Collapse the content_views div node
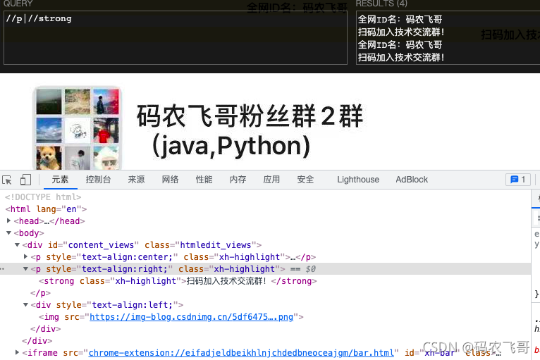 point(17,245)
